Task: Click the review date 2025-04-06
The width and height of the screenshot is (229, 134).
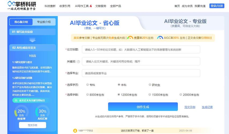Action: 186,131
